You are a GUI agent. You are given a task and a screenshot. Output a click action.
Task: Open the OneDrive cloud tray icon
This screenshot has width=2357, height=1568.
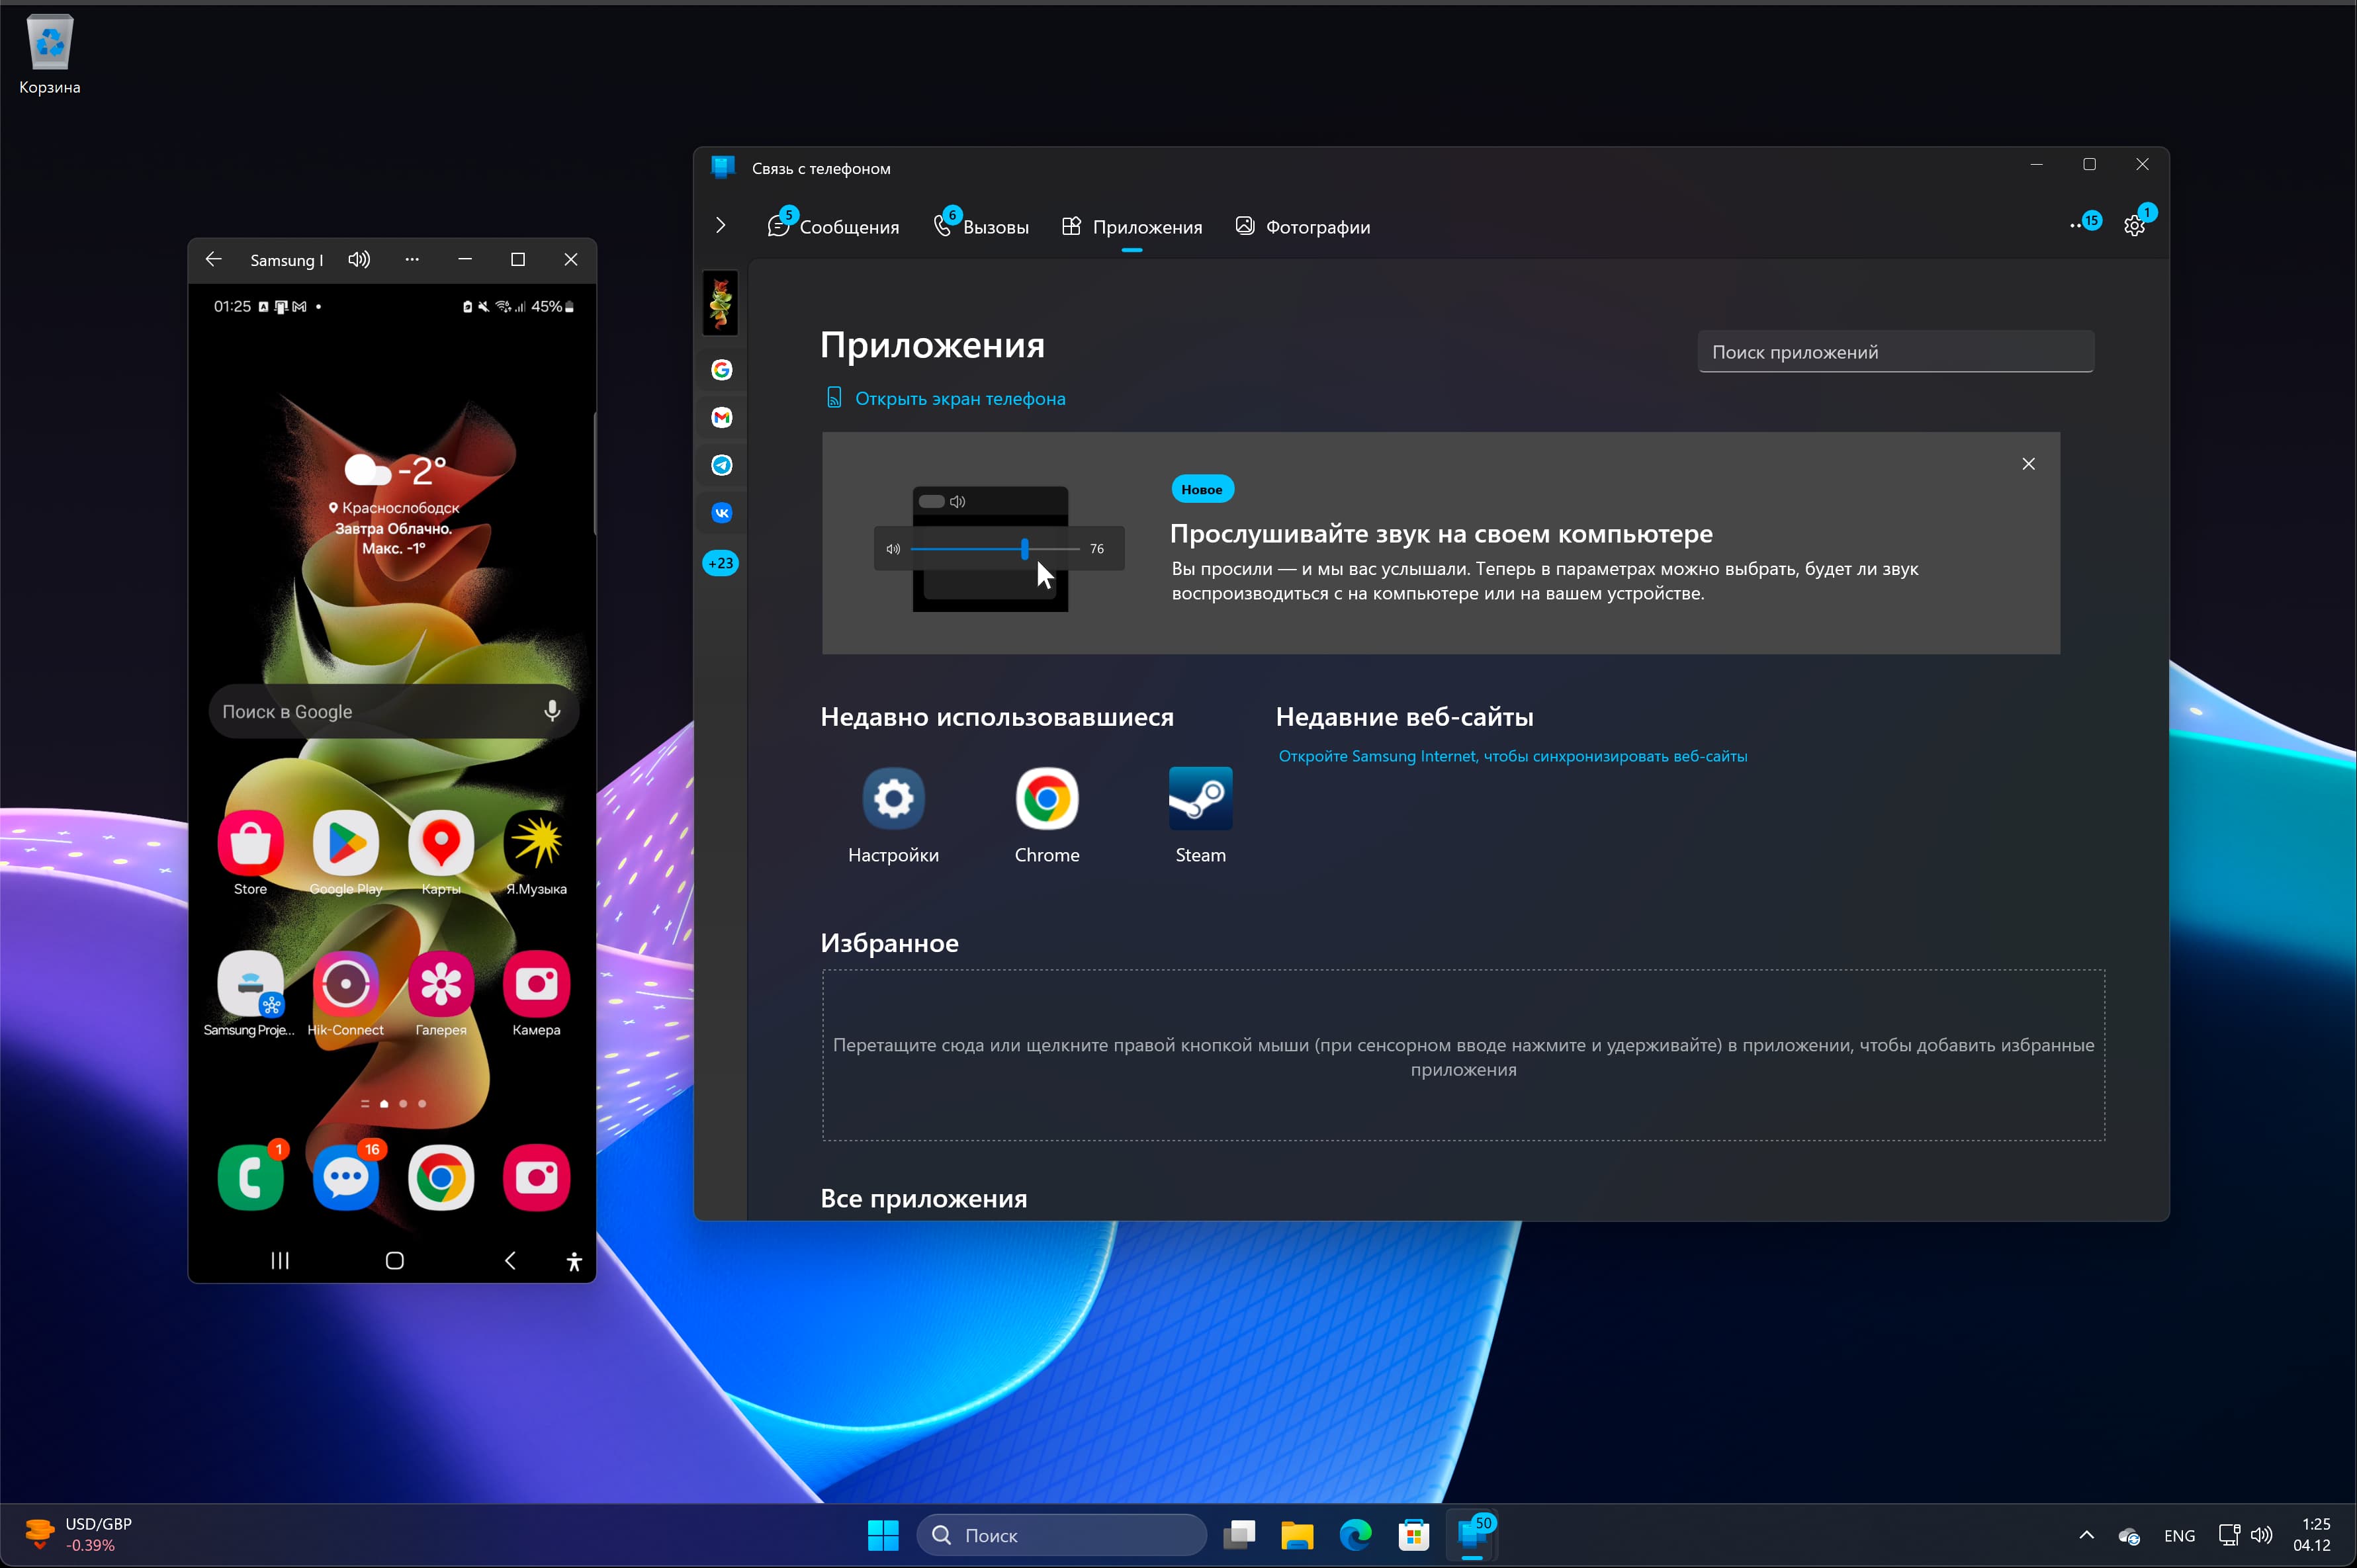click(2129, 1536)
